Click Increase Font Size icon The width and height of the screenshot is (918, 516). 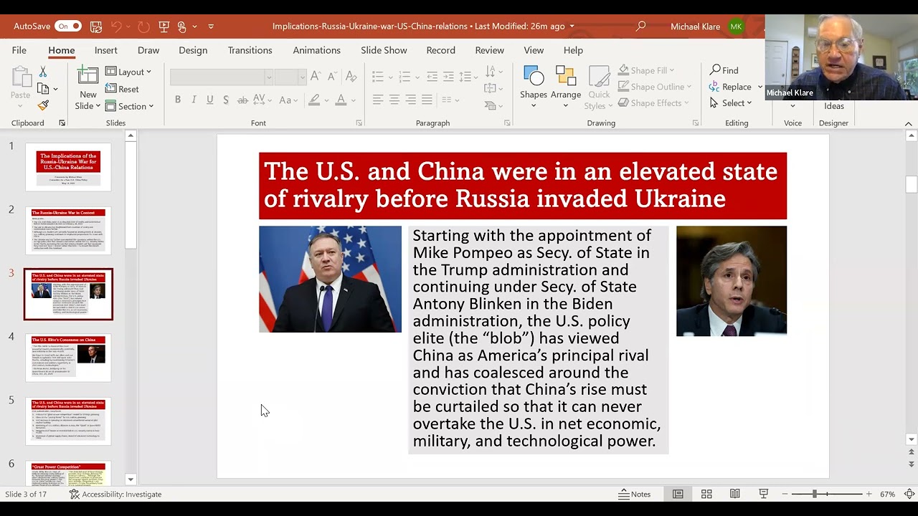pyautogui.click(x=316, y=76)
